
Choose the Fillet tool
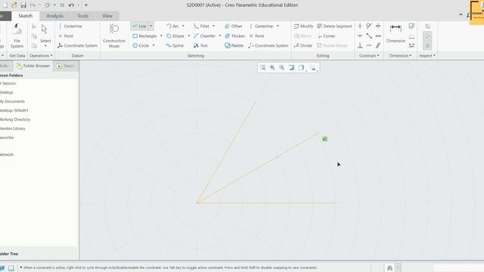(201, 26)
